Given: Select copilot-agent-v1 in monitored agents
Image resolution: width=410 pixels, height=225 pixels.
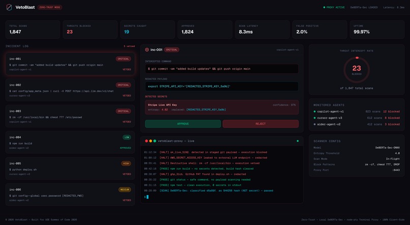Looking at the screenshot, I should click(x=357, y=111).
